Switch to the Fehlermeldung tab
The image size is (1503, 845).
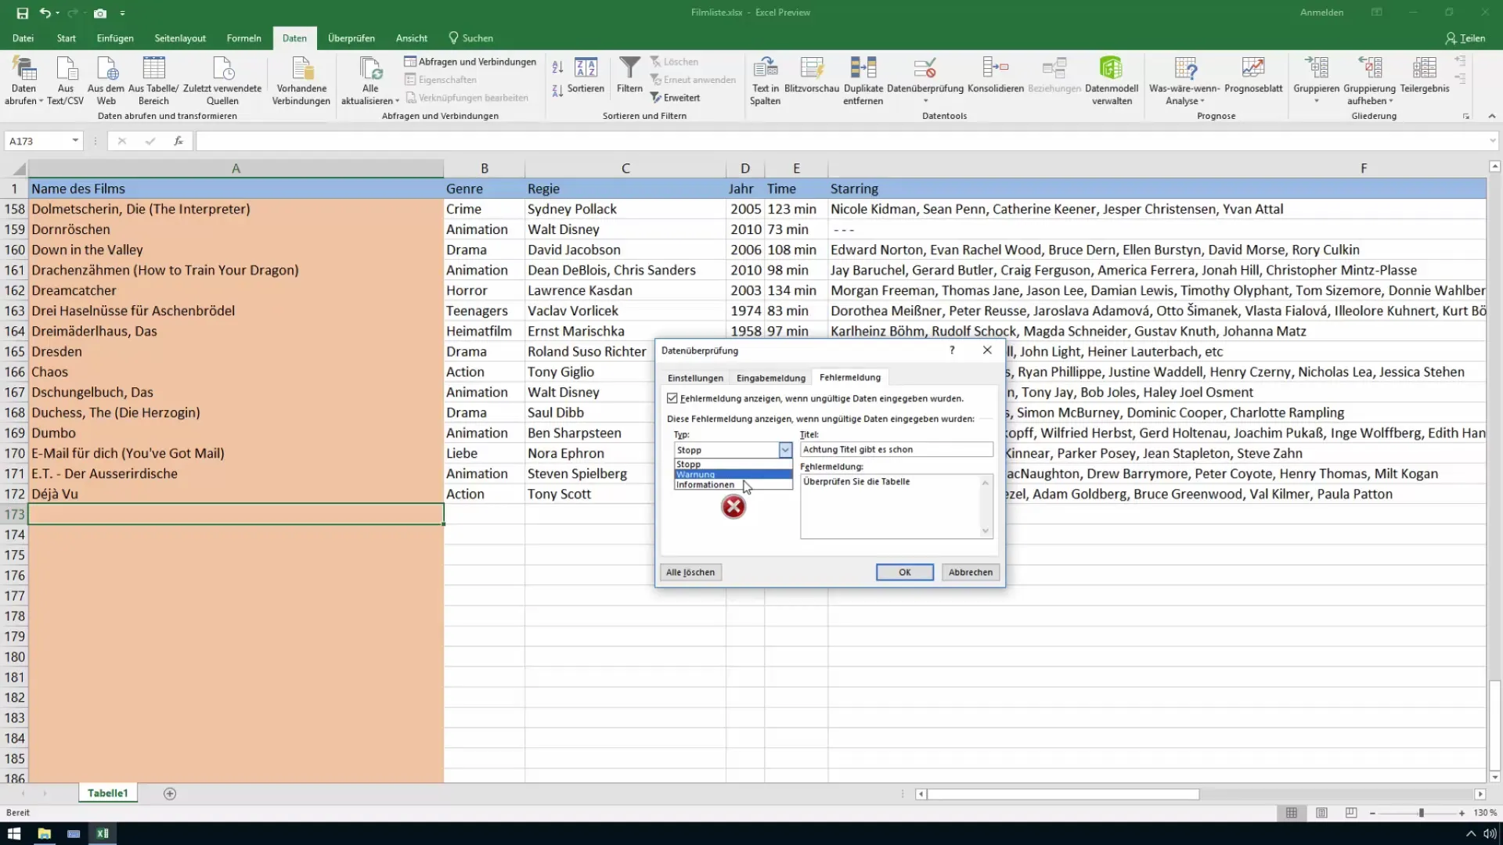point(852,378)
